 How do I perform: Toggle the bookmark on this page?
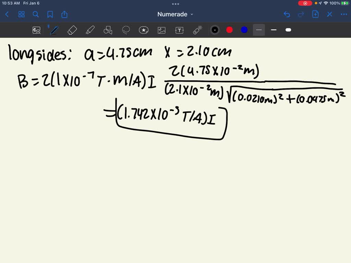[50, 14]
